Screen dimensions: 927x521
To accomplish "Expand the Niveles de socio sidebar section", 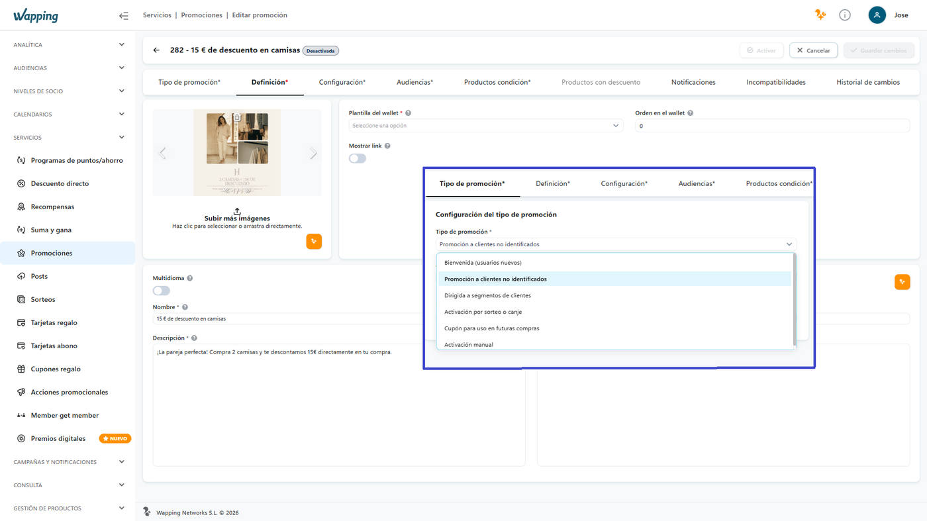I will pos(68,91).
